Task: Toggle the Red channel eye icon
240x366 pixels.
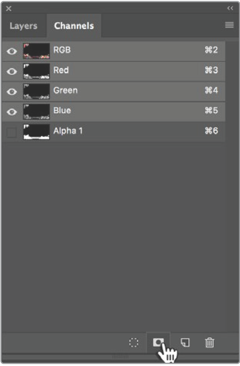Action: point(12,71)
